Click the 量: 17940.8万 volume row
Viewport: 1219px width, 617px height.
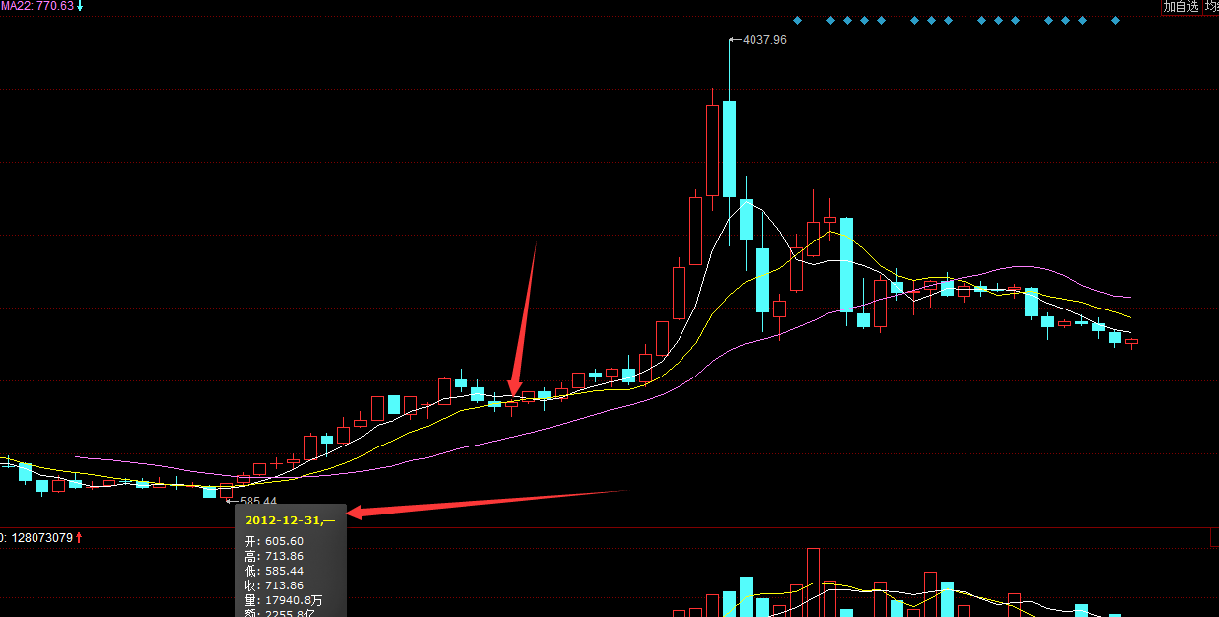(x=283, y=600)
